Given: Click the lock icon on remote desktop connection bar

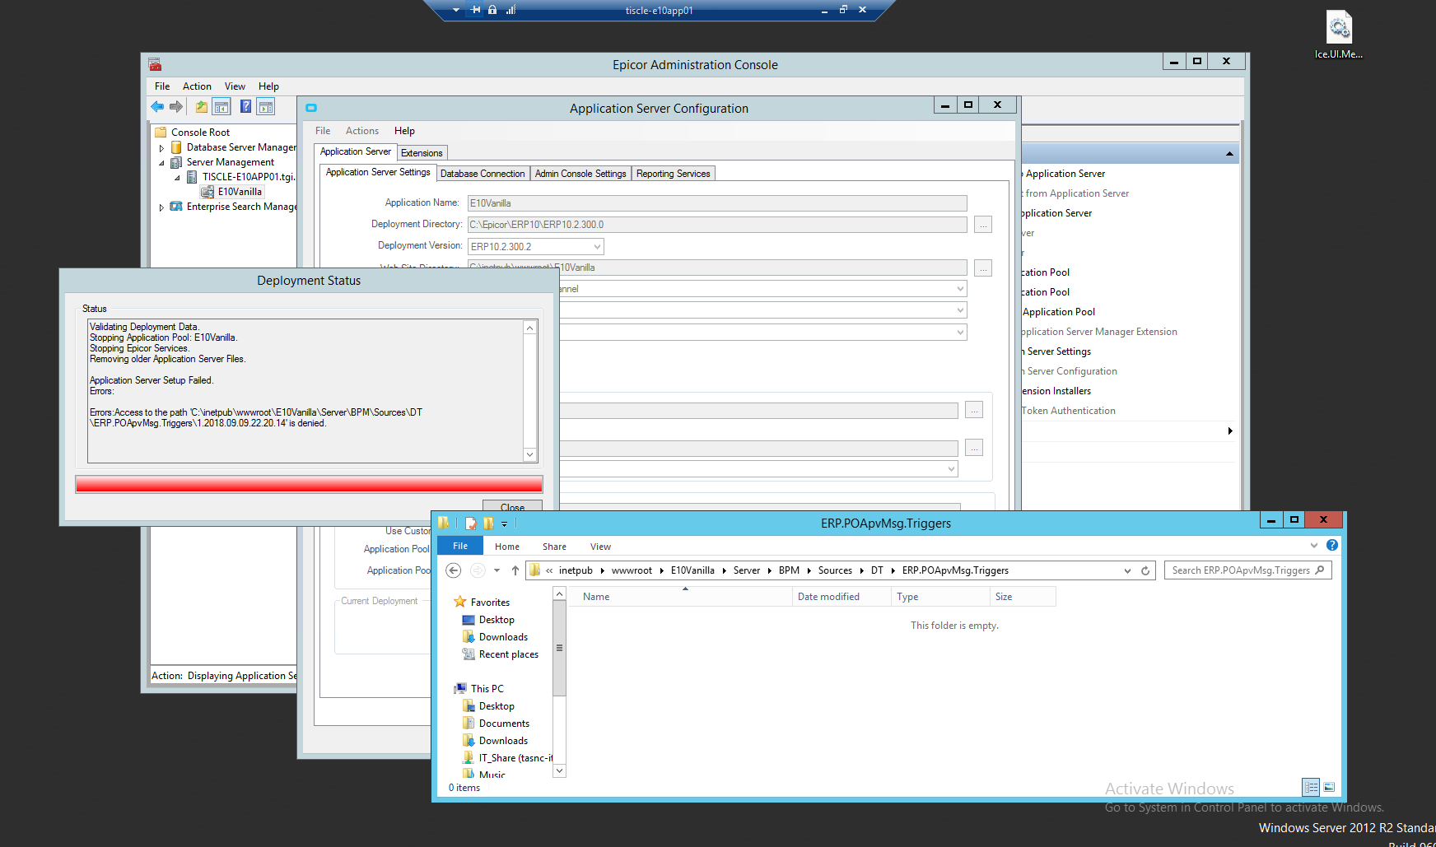Looking at the screenshot, I should click(x=492, y=10).
